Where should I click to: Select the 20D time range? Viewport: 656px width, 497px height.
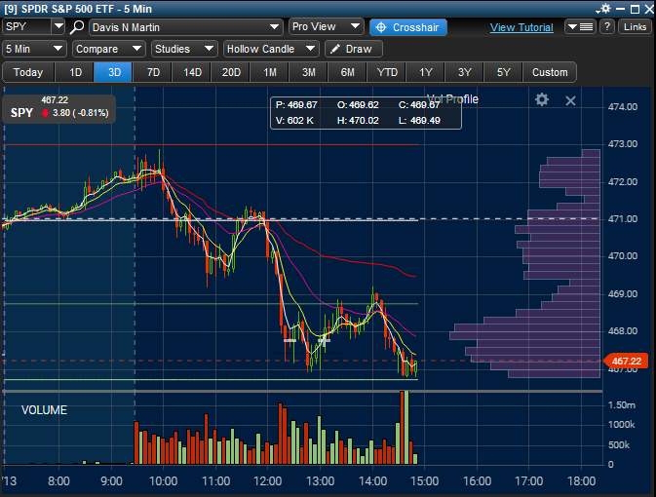[x=231, y=72]
